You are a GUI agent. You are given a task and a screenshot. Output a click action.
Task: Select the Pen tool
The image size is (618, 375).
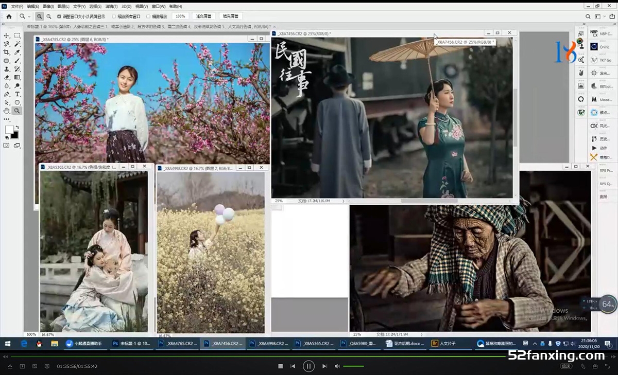point(7,94)
